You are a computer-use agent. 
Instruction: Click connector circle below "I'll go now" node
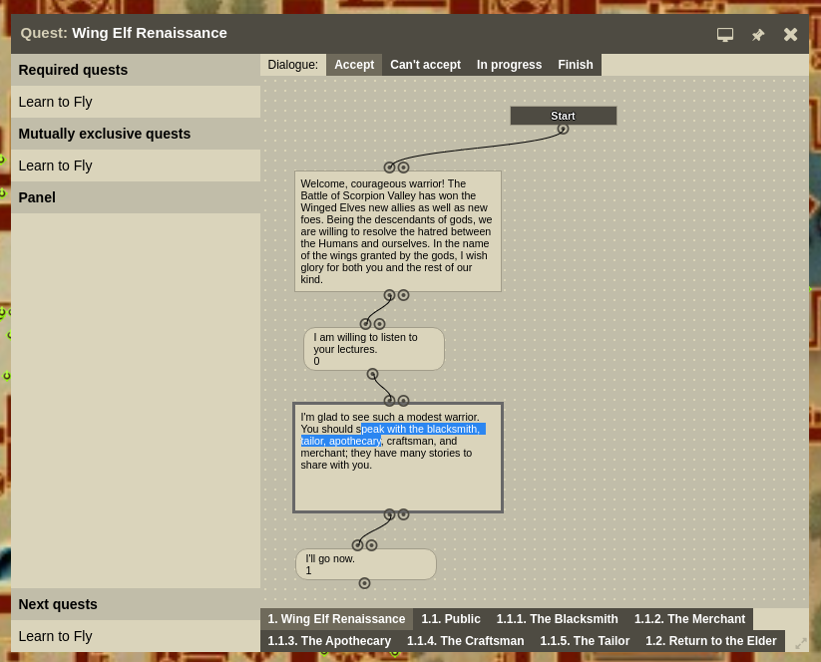coord(364,583)
